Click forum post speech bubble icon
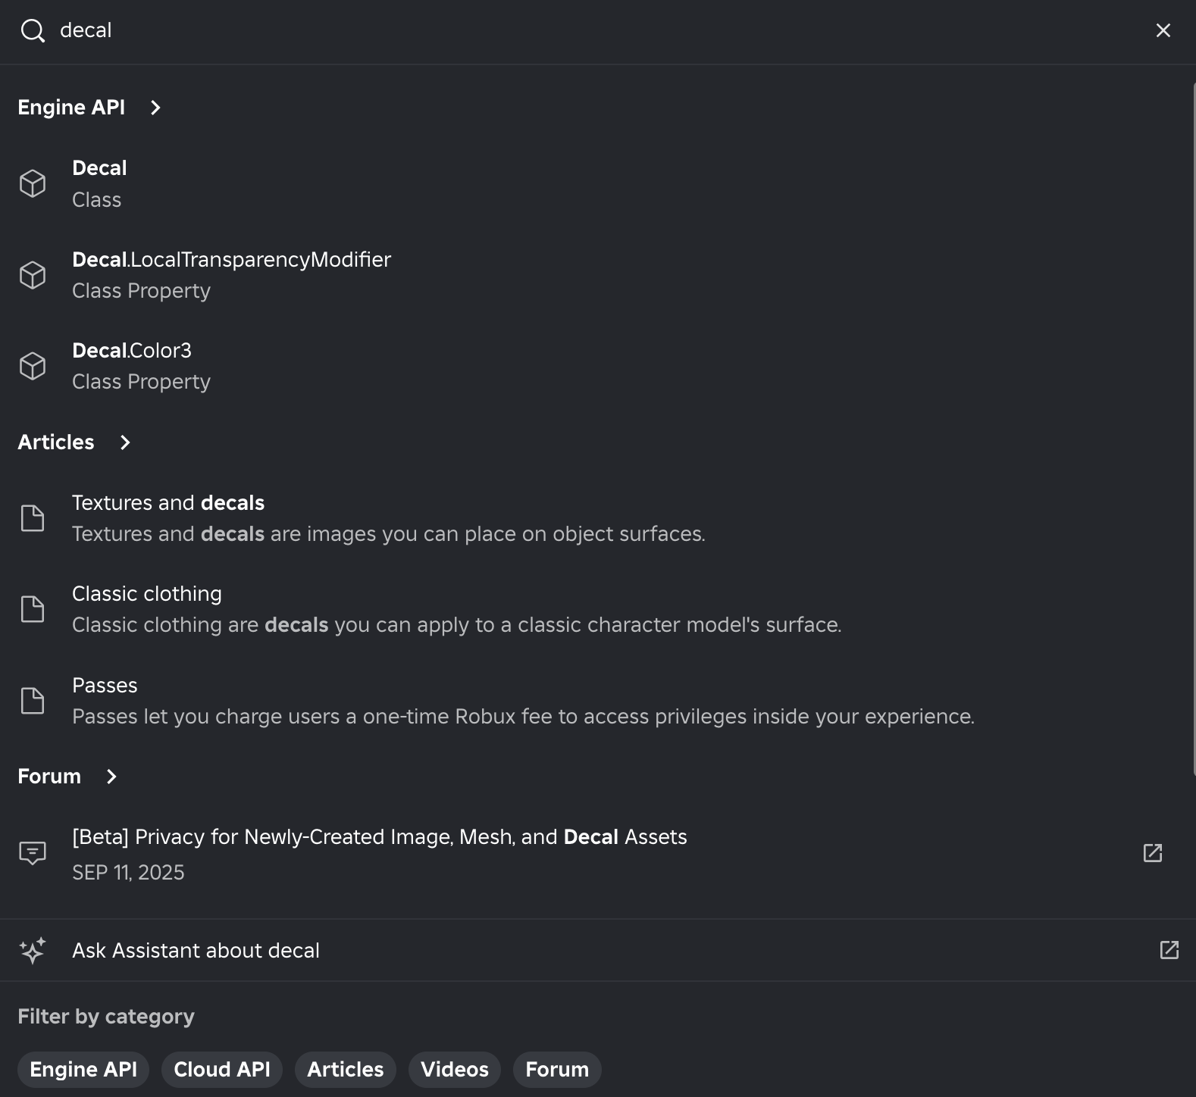The height and width of the screenshot is (1097, 1196). pos(33,853)
